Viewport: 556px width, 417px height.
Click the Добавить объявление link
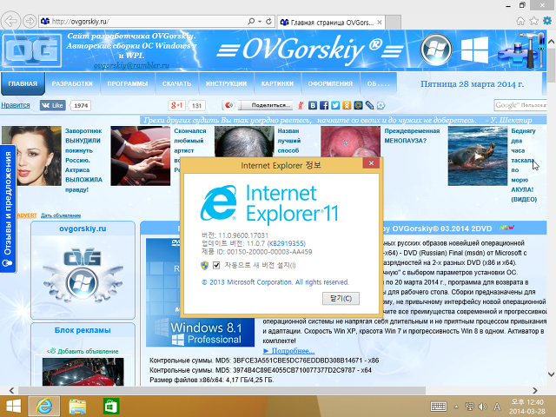pos(88,351)
